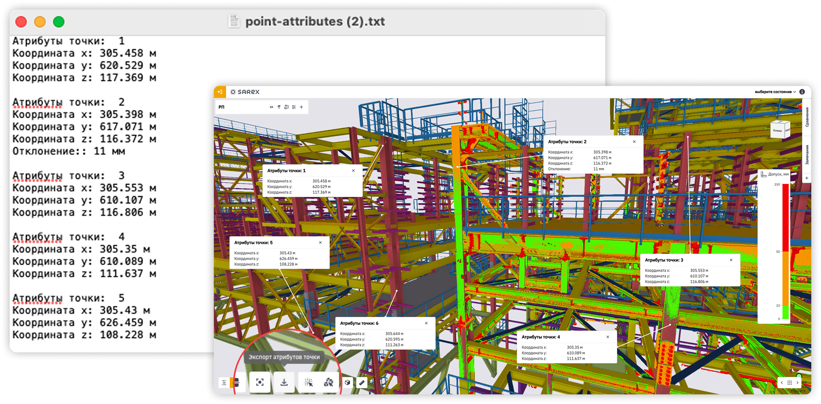Click the 3D cube view icon
The width and height of the screenshot is (821, 404).
click(x=347, y=382)
